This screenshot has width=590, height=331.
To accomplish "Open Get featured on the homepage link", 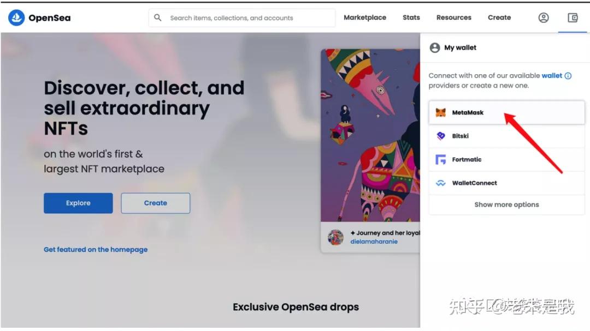I will click(x=96, y=249).
